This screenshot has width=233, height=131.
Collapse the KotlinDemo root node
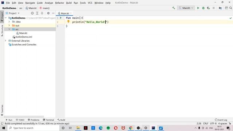(x=6, y=18)
